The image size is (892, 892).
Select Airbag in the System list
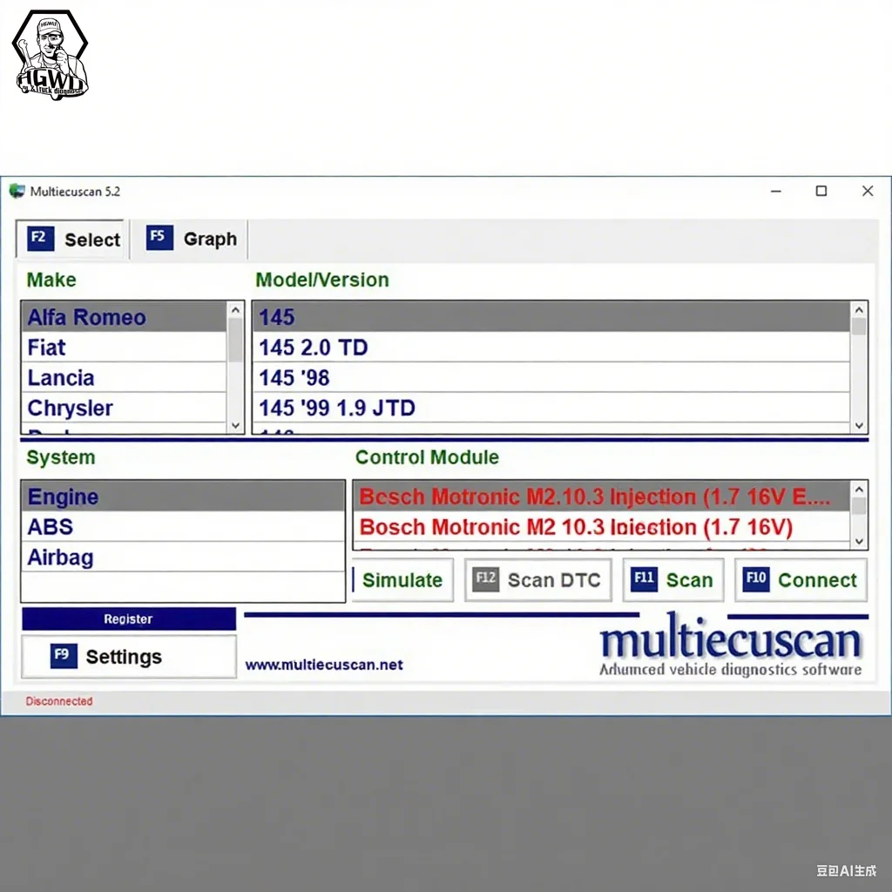pyautogui.click(x=183, y=557)
